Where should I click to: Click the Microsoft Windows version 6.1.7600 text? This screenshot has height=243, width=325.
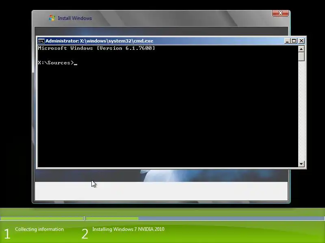(96, 48)
